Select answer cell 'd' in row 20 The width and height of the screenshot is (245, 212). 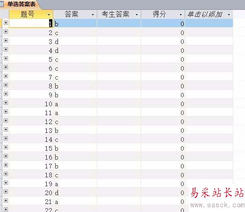[75, 192]
